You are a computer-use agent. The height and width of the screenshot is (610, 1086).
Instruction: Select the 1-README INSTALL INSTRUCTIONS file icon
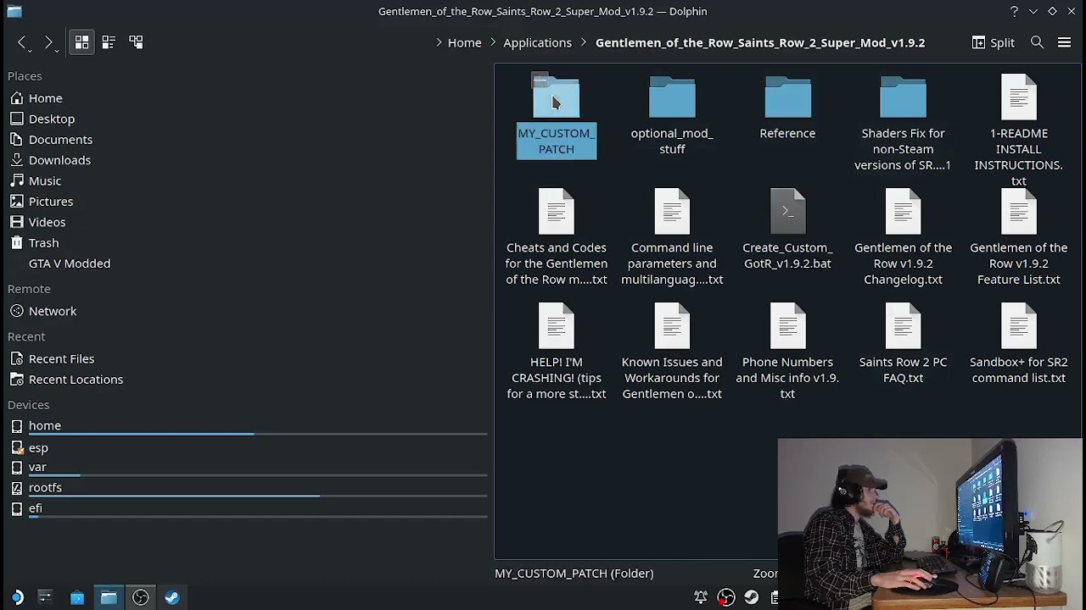coord(1019,97)
